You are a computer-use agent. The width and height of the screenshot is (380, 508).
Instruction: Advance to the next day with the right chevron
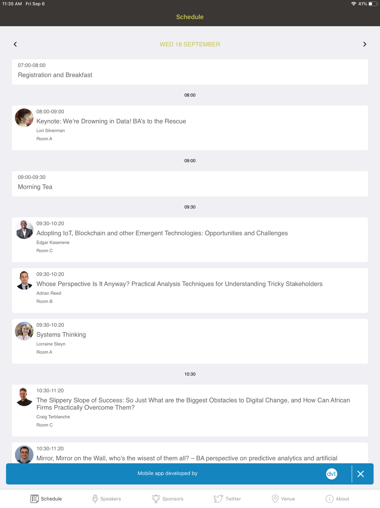pyautogui.click(x=365, y=44)
